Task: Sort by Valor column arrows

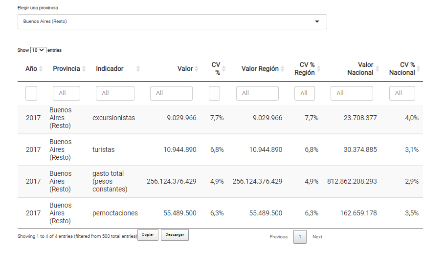Action: click(197, 69)
